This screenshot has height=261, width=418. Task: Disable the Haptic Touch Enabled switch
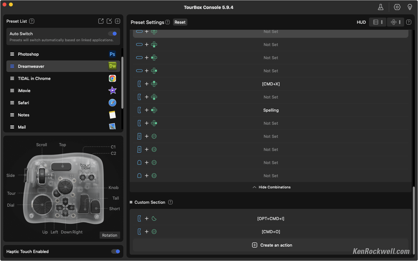[115, 251]
